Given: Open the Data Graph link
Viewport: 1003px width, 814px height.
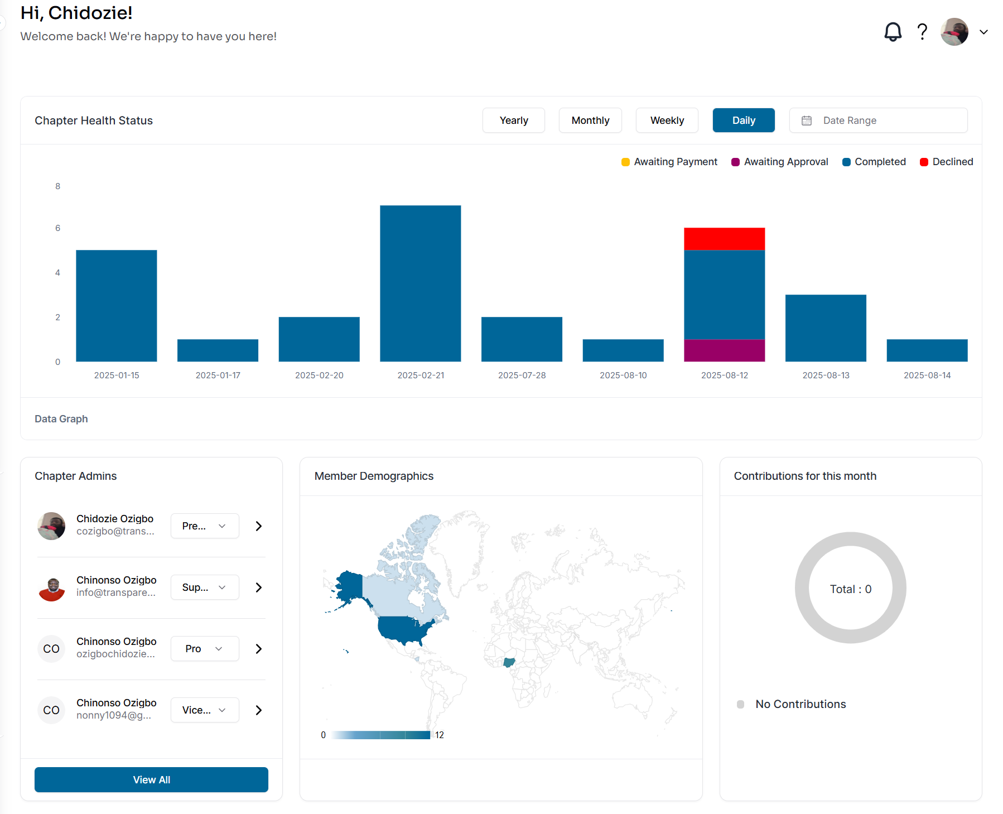Looking at the screenshot, I should pos(61,418).
